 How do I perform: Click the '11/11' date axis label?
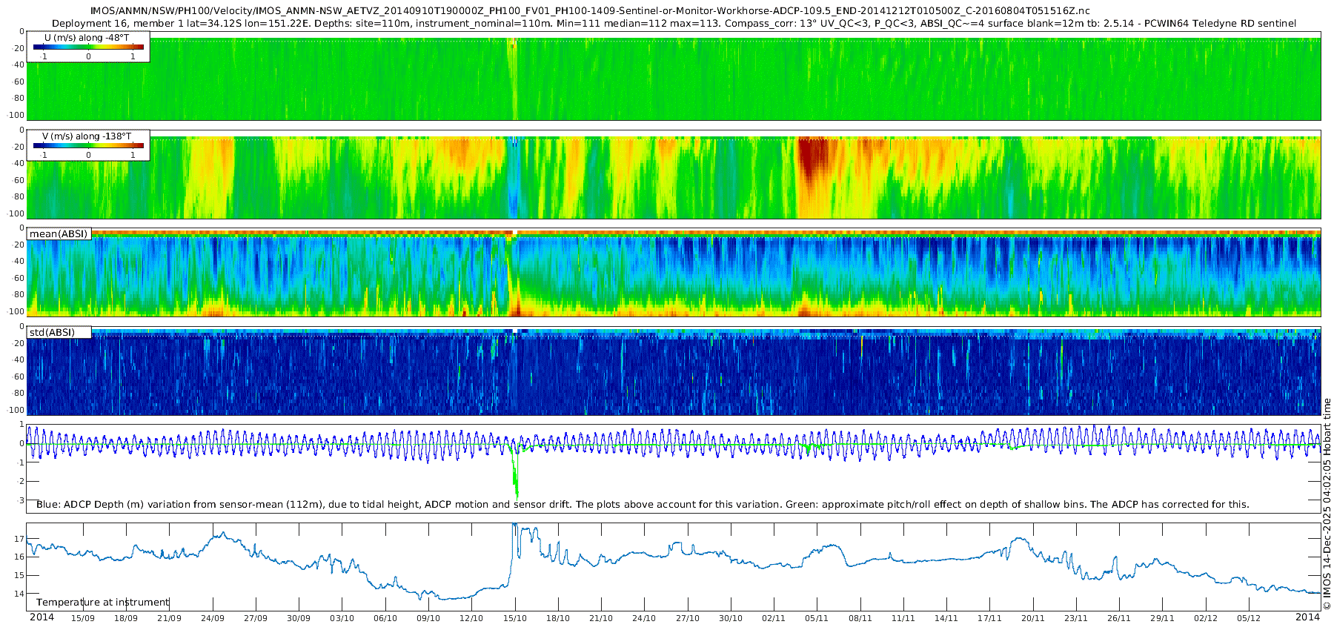pos(903,618)
